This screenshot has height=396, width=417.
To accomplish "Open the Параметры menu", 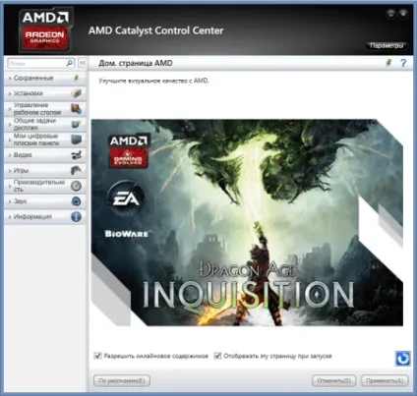I will (x=387, y=46).
